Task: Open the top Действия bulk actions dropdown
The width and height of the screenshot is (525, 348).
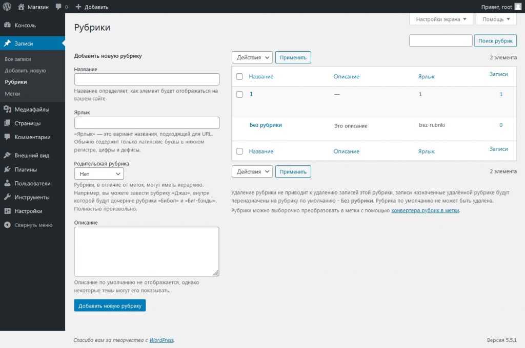Action: pyautogui.click(x=252, y=57)
